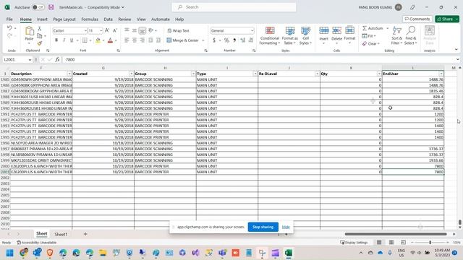Click the horizontal scrollbar thumb
Image resolution: width=463 pixels, height=260 pixels.
396,234
